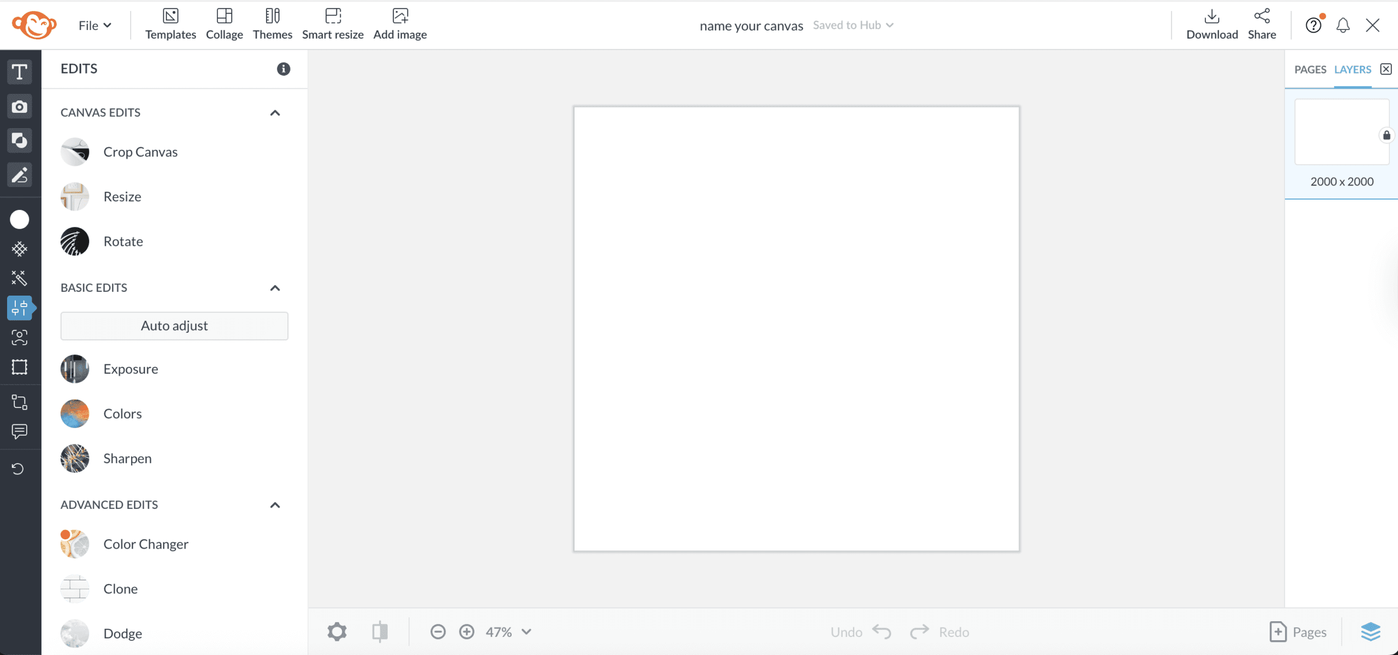This screenshot has height=655, width=1398.
Task: Open the Textures tool in the sidebar
Action: point(20,249)
